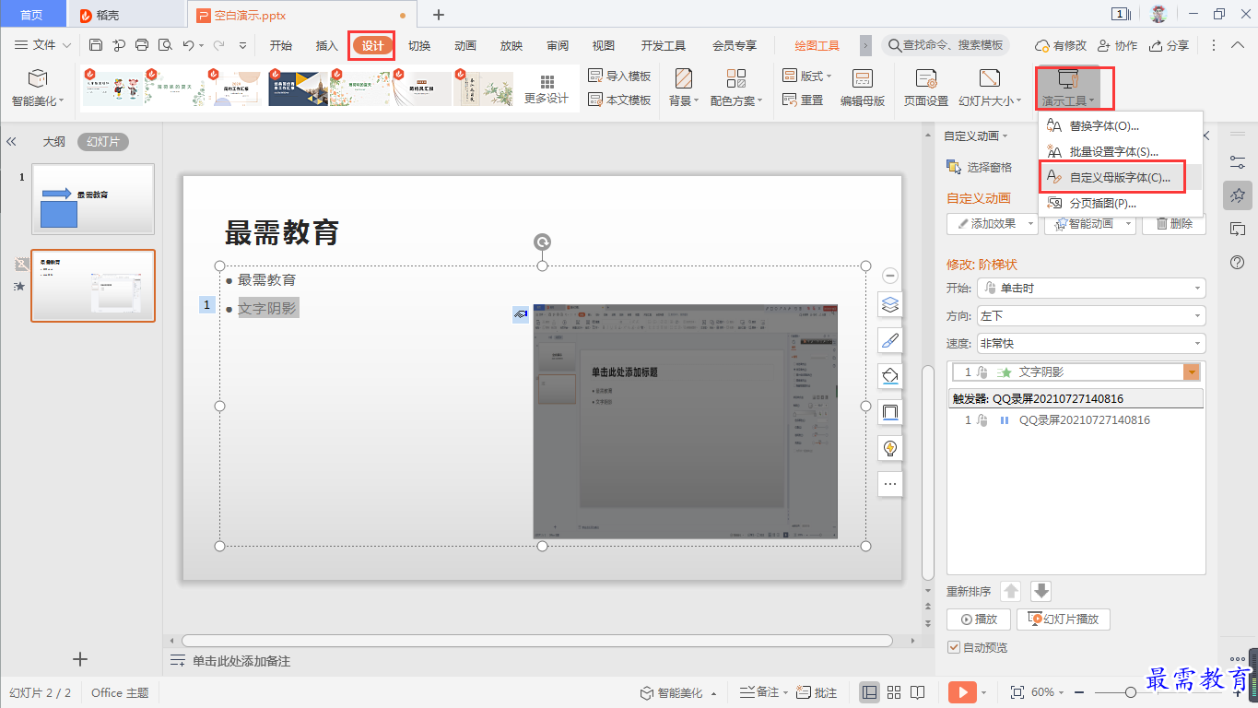Click the outline frame icon beside slide
This screenshot has height=708, width=1258.
click(890, 412)
